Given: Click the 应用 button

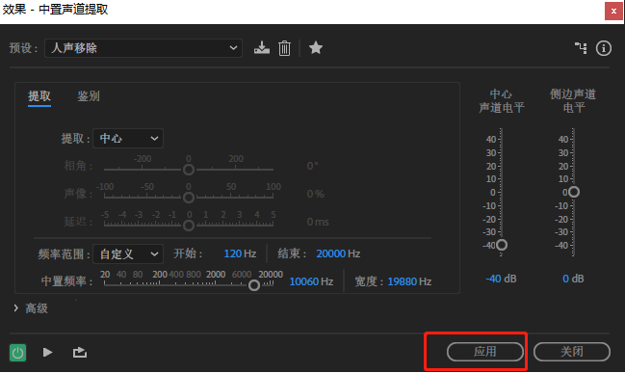Looking at the screenshot, I should point(485,352).
